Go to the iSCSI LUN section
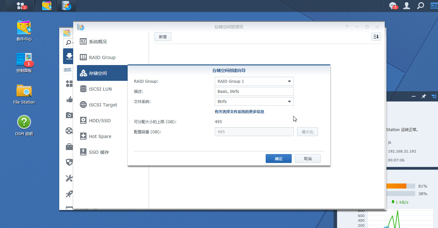The width and height of the screenshot is (438, 228). pos(100,89)
